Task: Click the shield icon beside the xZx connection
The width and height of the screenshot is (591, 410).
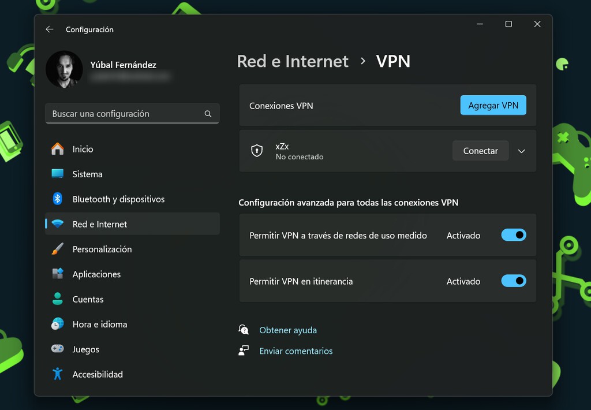Action: pos(256,151)
